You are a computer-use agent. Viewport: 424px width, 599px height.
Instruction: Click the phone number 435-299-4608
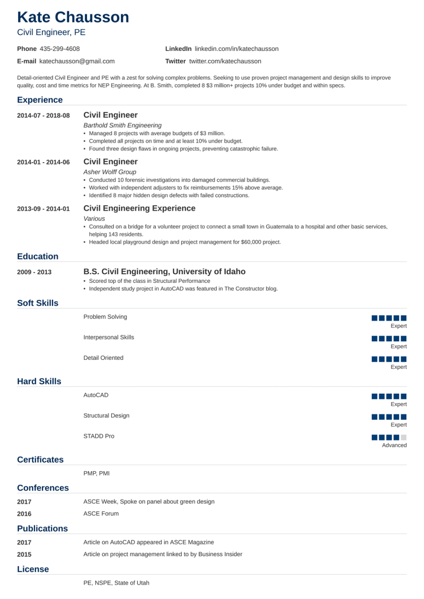coord(59,49)
